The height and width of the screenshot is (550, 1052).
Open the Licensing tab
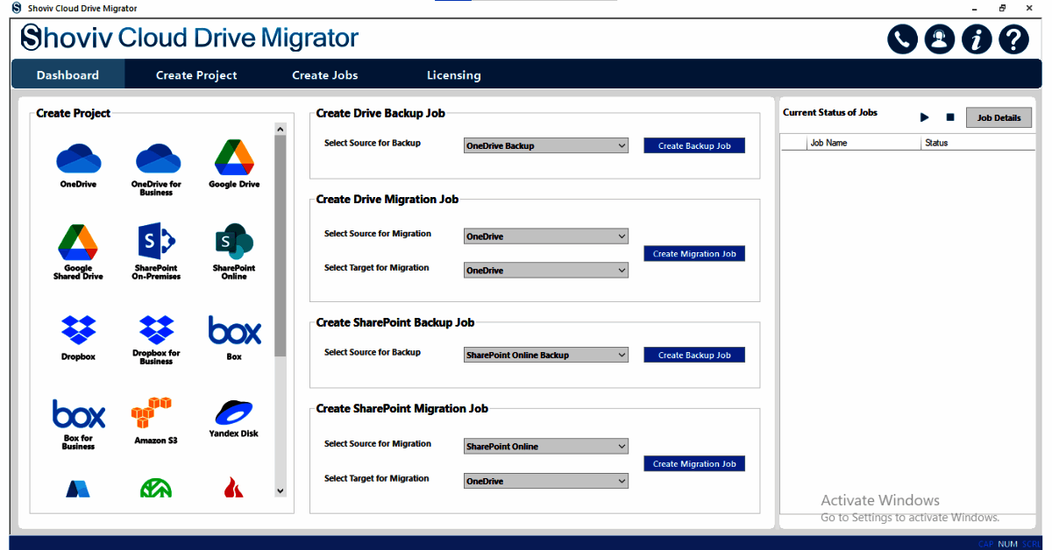coord(453,75)
